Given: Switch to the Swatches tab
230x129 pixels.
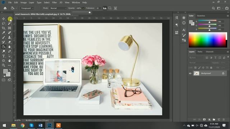Looking at the screenshot, I should tap(201, 16).
